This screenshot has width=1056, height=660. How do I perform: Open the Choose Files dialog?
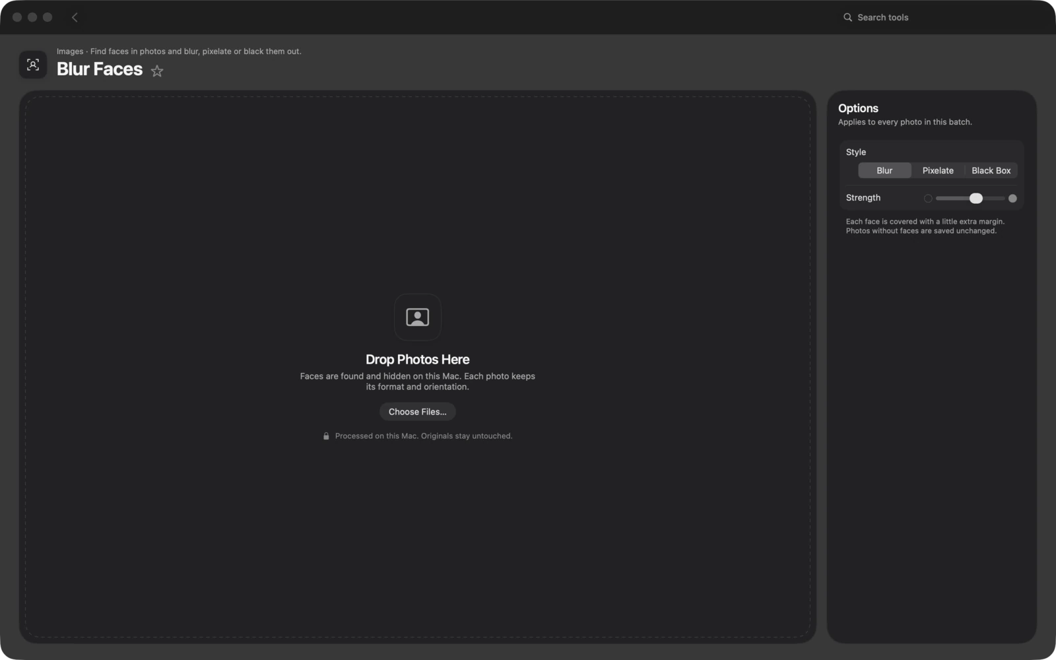pyautogui.click(x=418, y=412)
